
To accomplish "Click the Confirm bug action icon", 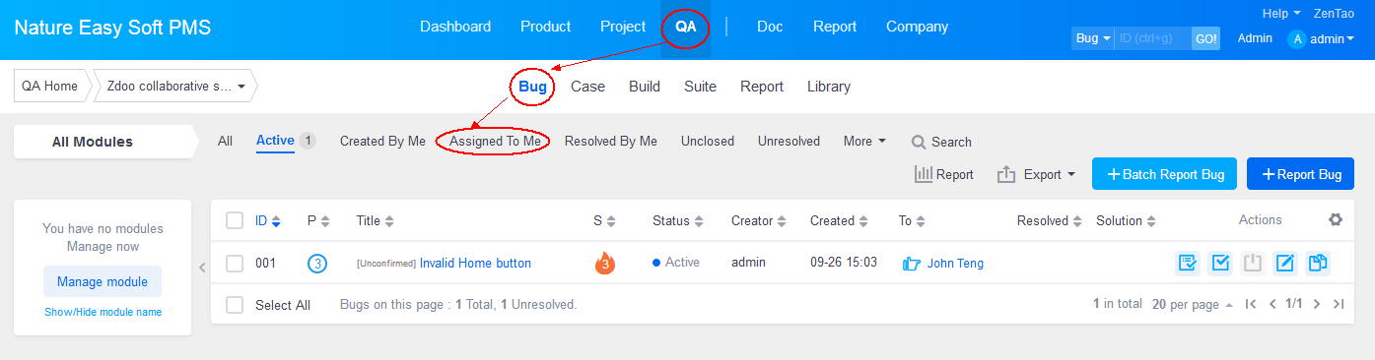I will coord(1188,263).
